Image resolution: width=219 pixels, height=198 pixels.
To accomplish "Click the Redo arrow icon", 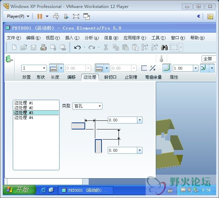I will 92,47.
